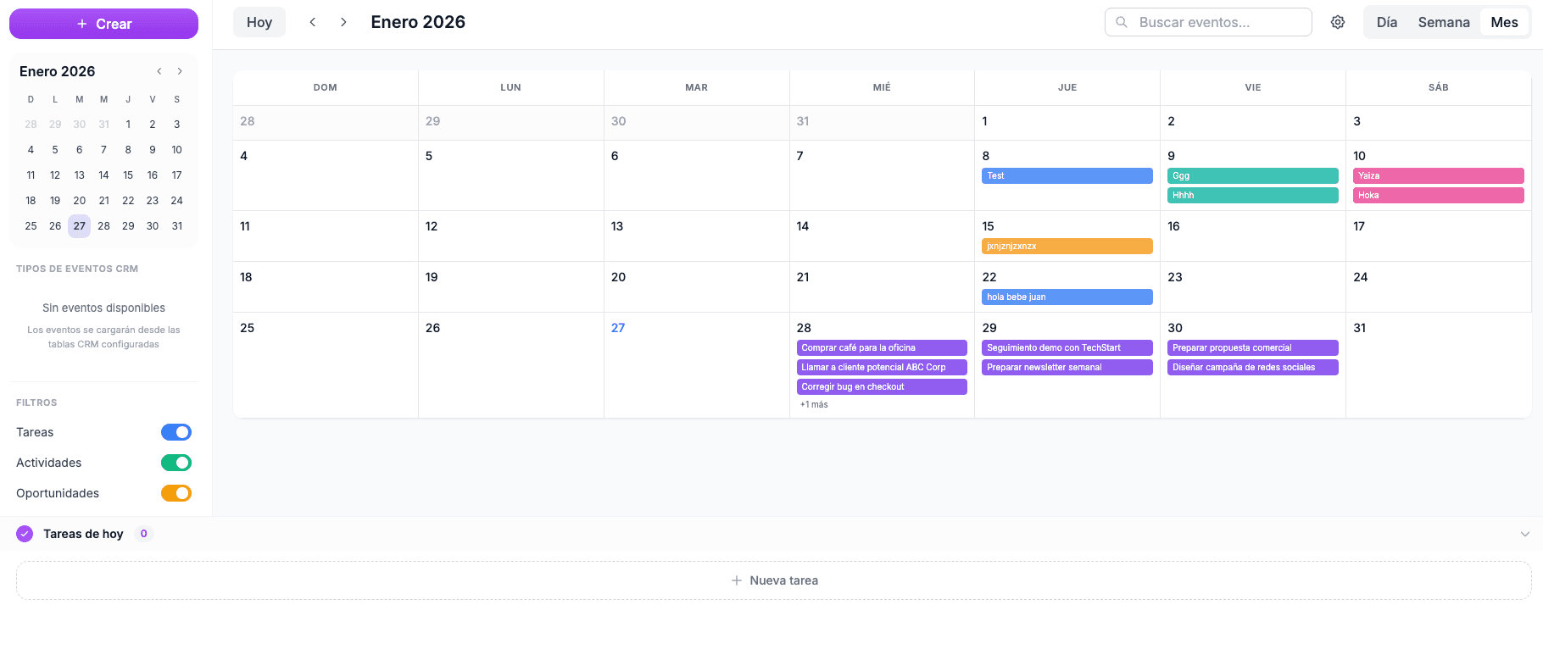Open the blue 'Test' event on day 8

coord(1067,176)
